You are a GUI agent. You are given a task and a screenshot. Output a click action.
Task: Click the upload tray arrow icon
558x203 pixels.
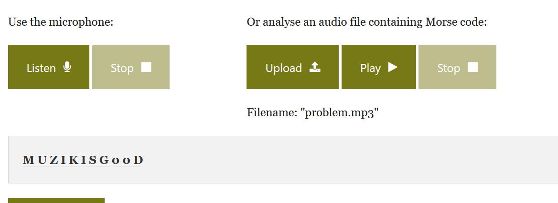[315, 67]
